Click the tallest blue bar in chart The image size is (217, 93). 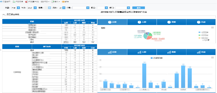click(144, 75)
